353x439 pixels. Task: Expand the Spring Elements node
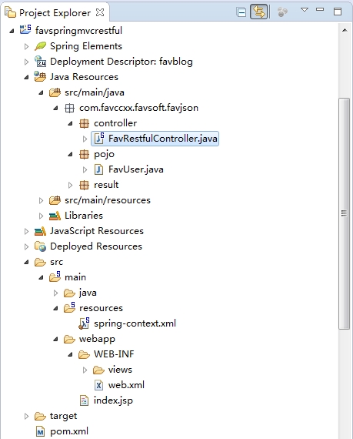click(x=27, y=46)
